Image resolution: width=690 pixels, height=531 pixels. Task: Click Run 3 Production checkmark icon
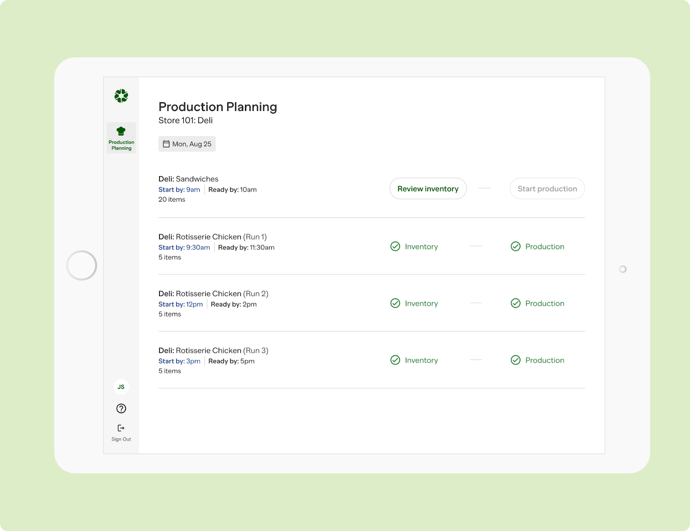[x=516, y=360]
